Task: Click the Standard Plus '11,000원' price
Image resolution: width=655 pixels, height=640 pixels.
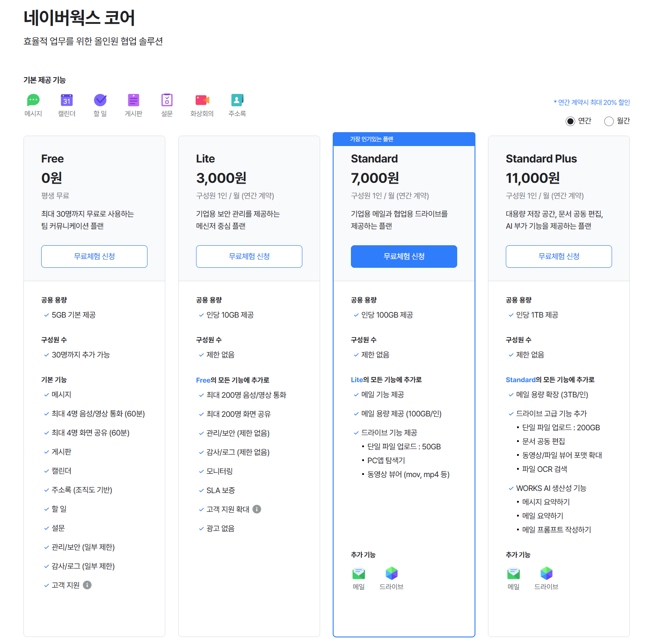Action: click(533, 178)
